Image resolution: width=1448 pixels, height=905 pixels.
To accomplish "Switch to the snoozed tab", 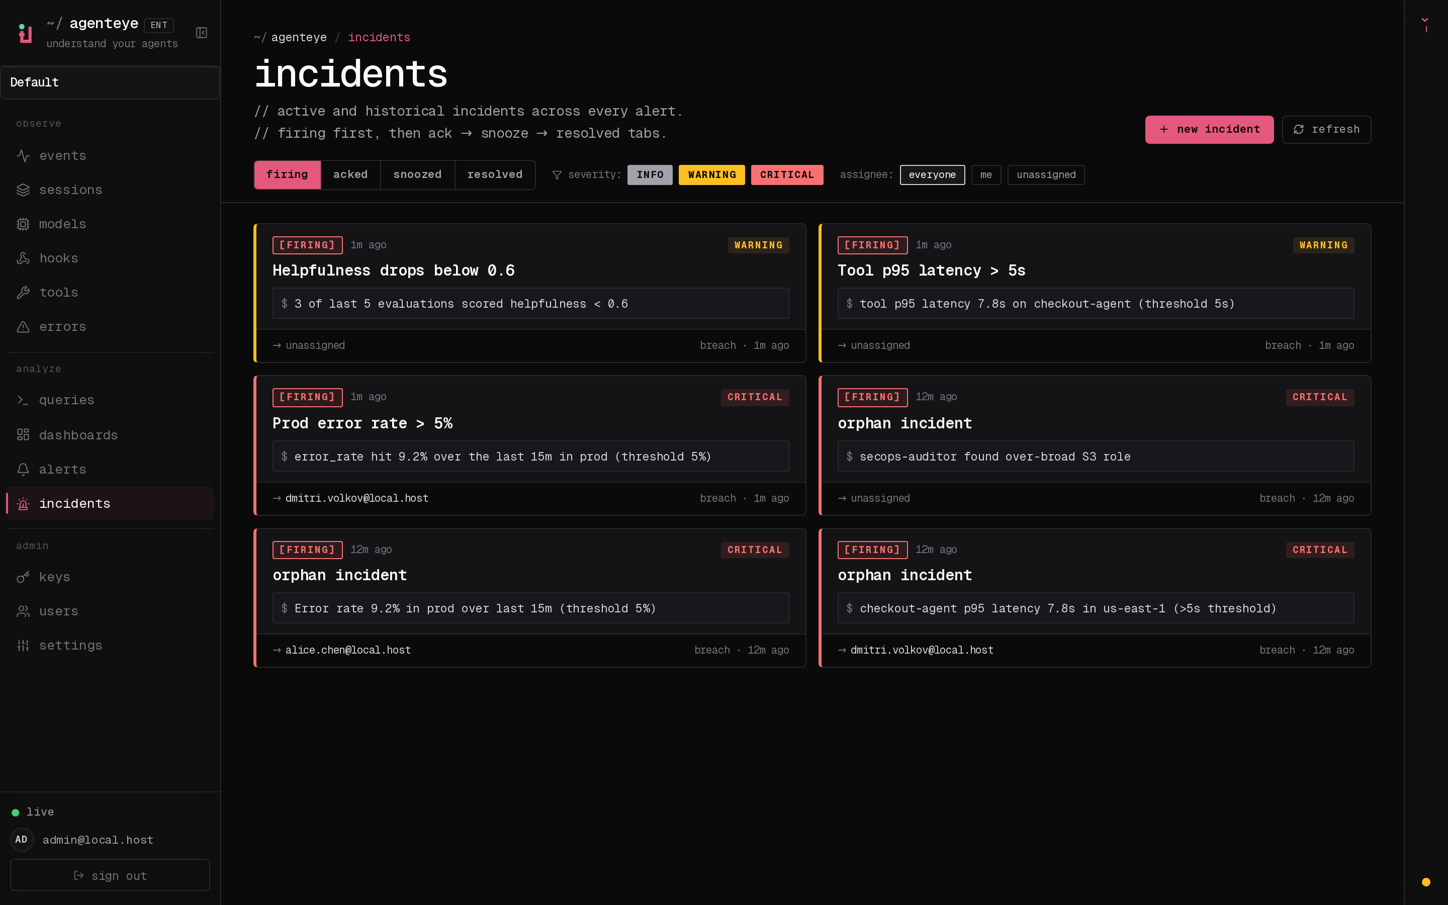I will (418, 175).
